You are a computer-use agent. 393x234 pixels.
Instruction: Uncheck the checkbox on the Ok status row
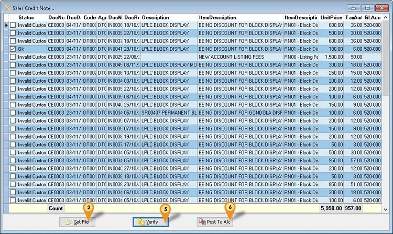coord(13,49)
